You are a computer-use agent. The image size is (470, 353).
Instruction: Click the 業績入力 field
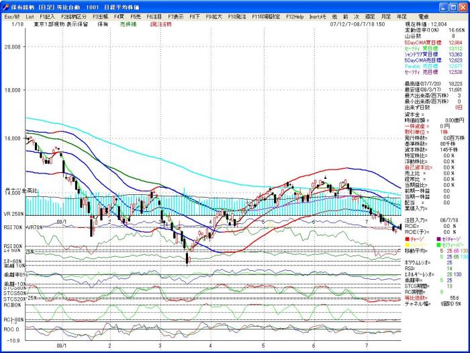pos(416,208)
